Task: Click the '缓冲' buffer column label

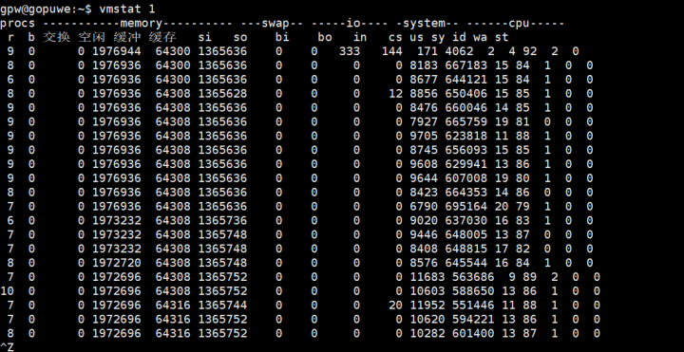Action: pos(127,37)
